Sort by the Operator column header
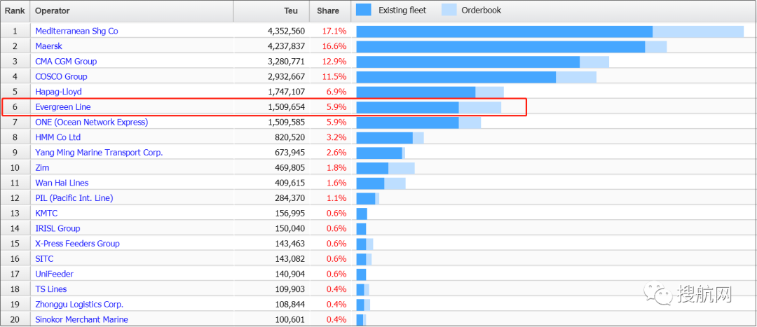 click(53, 11)
